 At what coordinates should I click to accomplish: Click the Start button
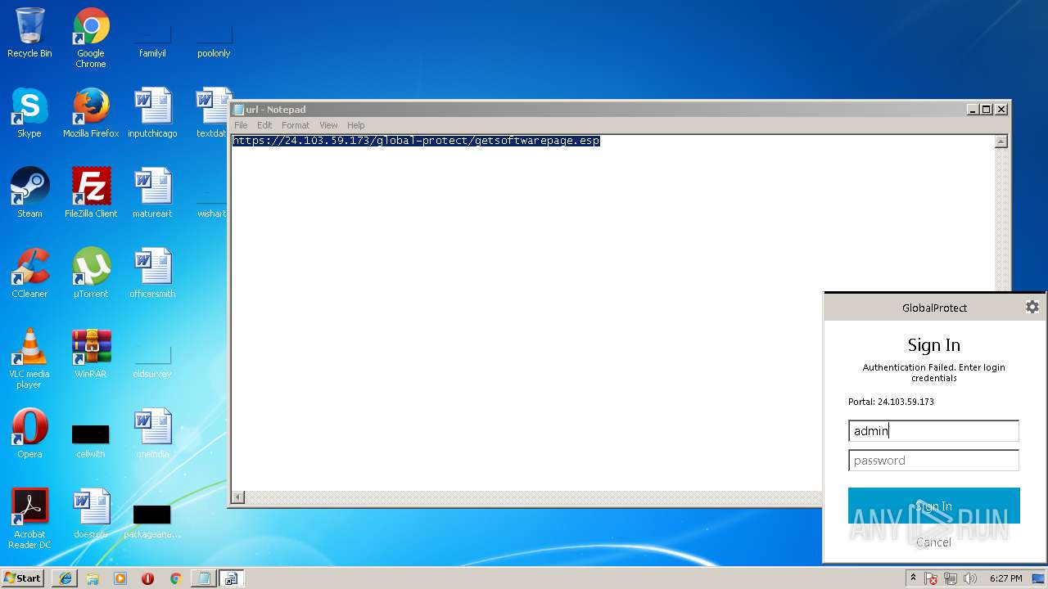point(23,578)
